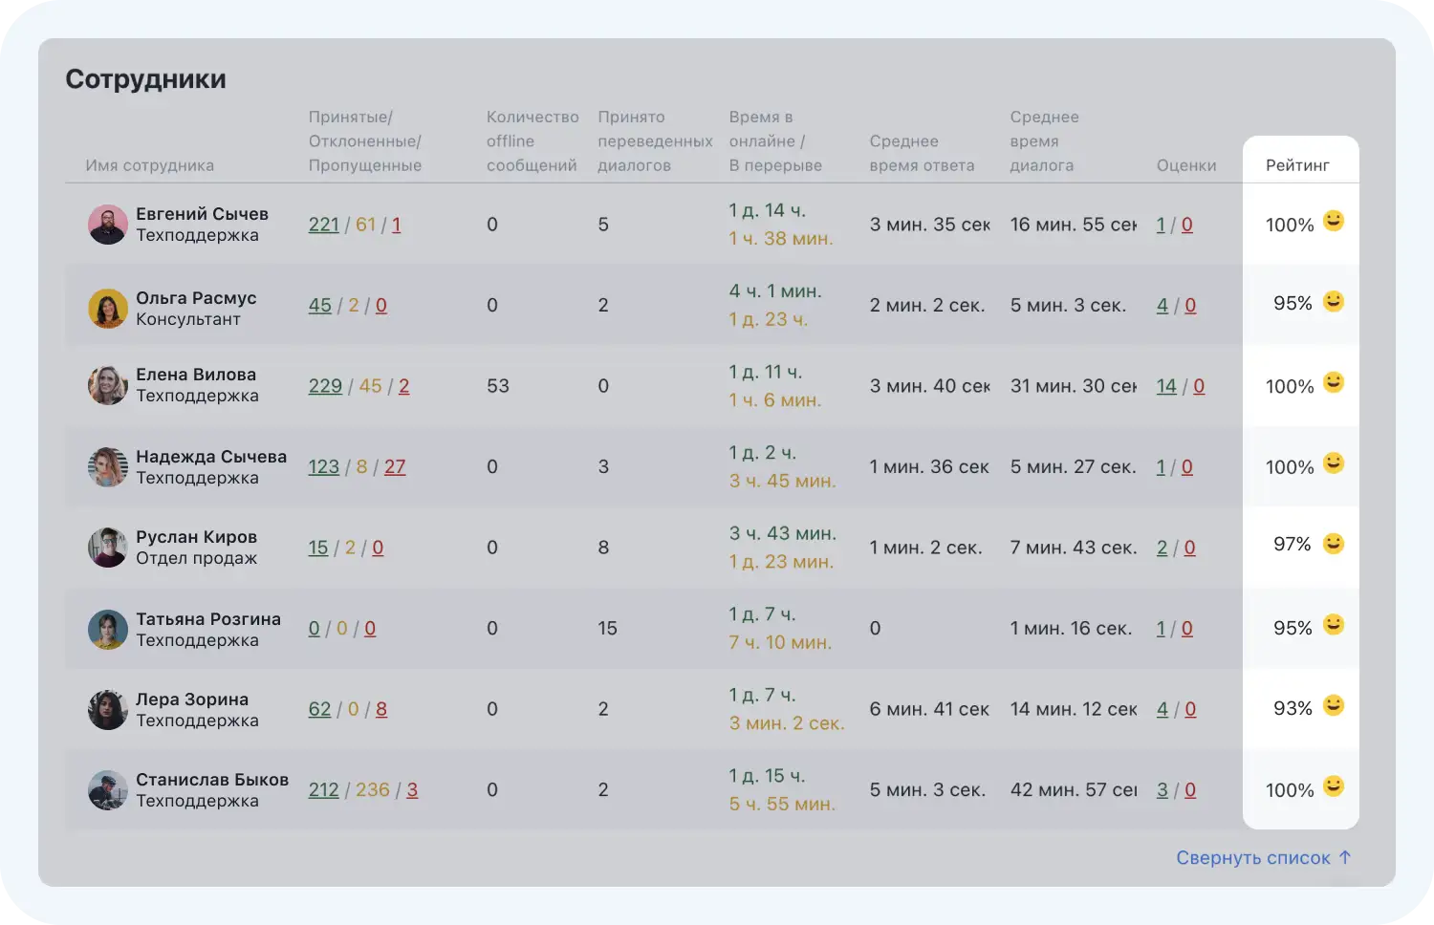The image size is (1434, 925).
Task: Click the smiley icon in Елена Вилова's row
Action: (1333, 383)
